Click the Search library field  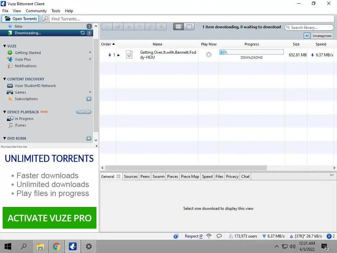[309, 28]
